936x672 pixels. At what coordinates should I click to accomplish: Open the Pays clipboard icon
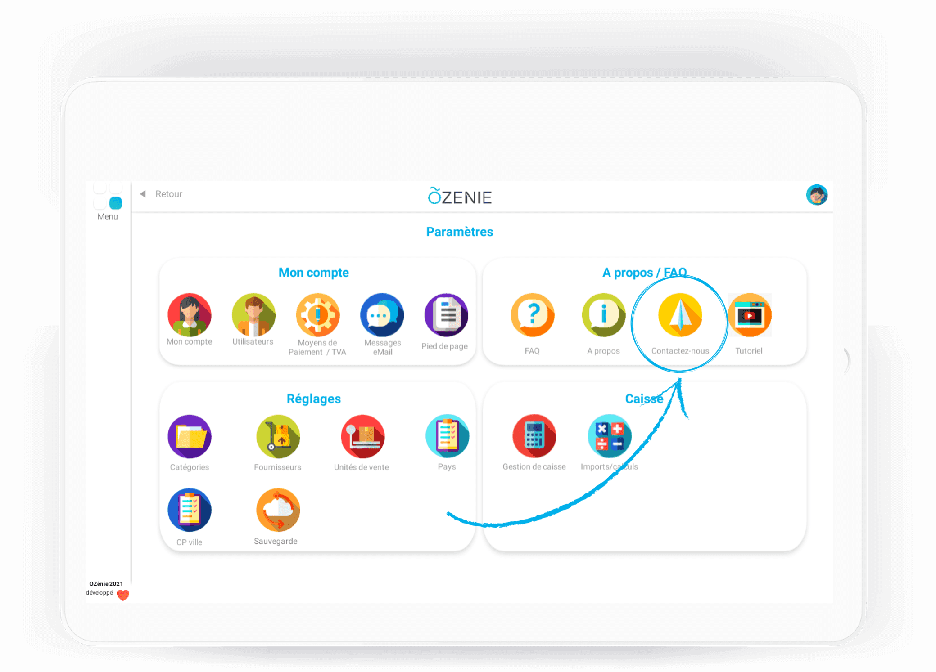tap(447, 436)
